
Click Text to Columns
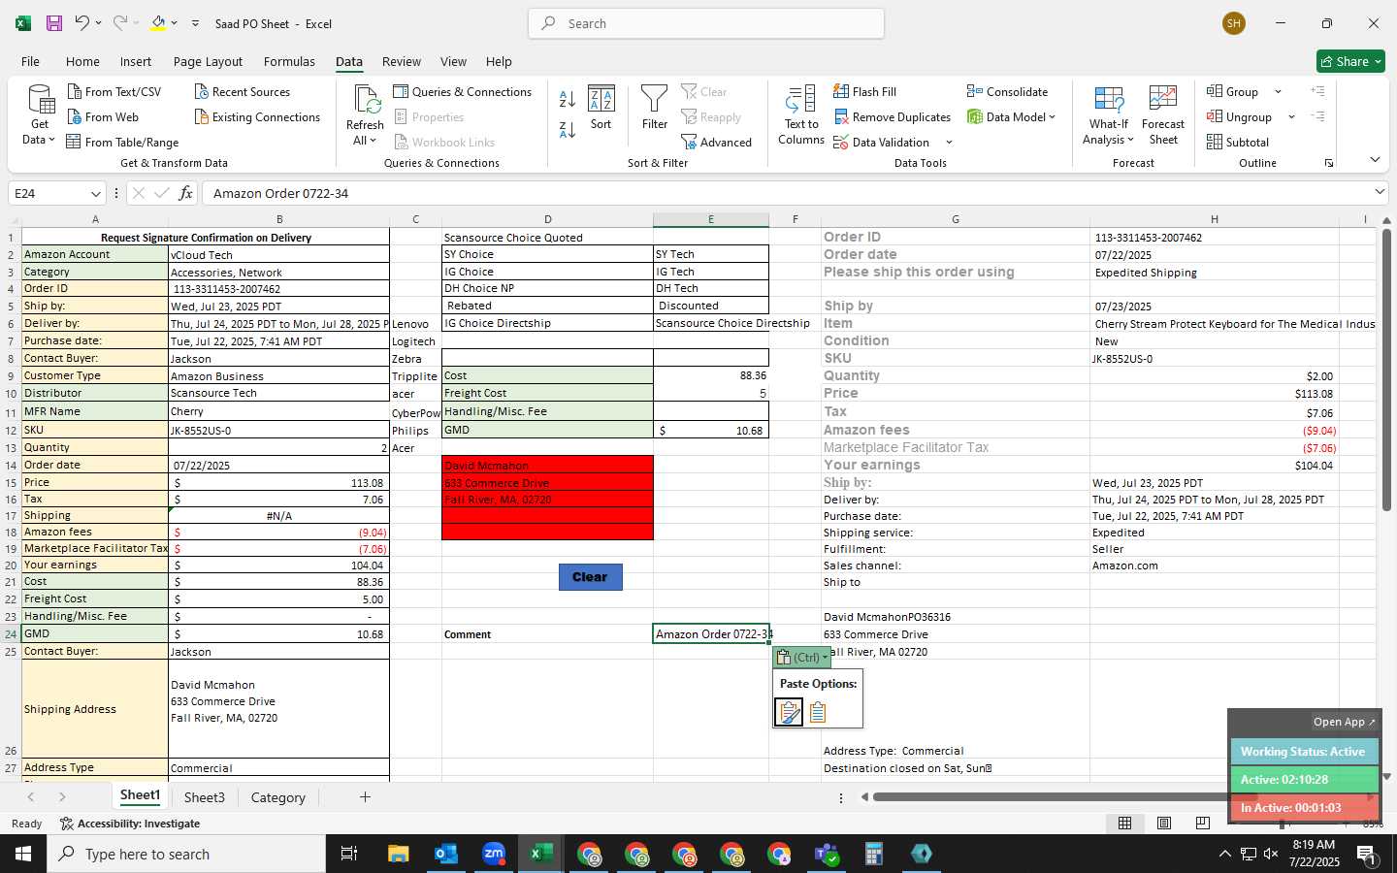coord(801,115)
